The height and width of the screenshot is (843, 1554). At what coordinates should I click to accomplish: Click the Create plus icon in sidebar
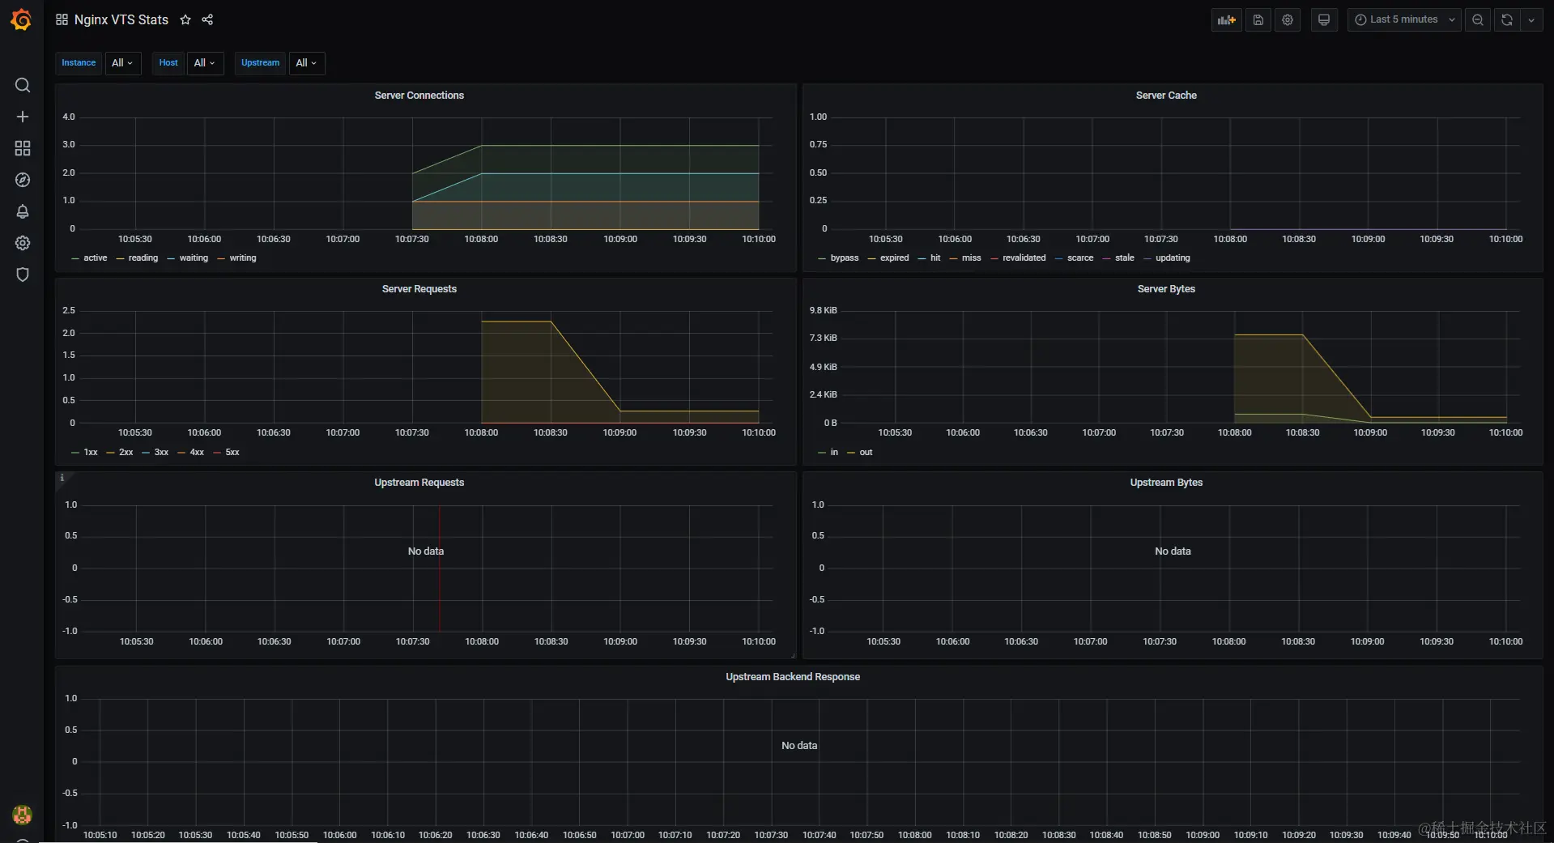coord(23,117)
